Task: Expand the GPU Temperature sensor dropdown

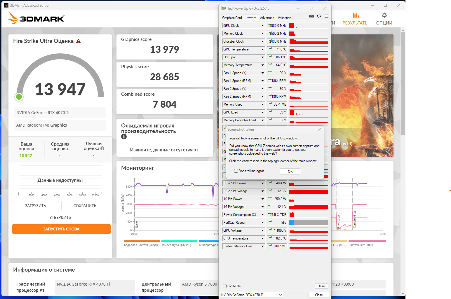Action: pyautogui.click(x=262, y=49)
